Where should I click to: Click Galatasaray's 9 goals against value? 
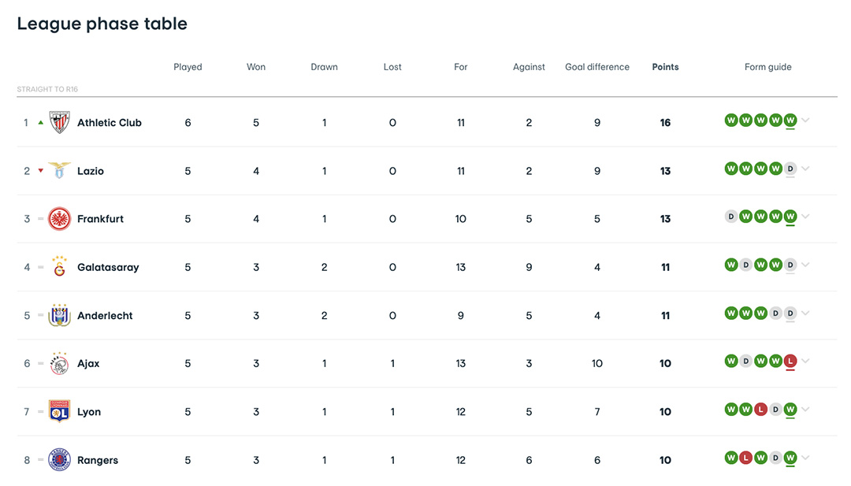click(x=529, y=267)
